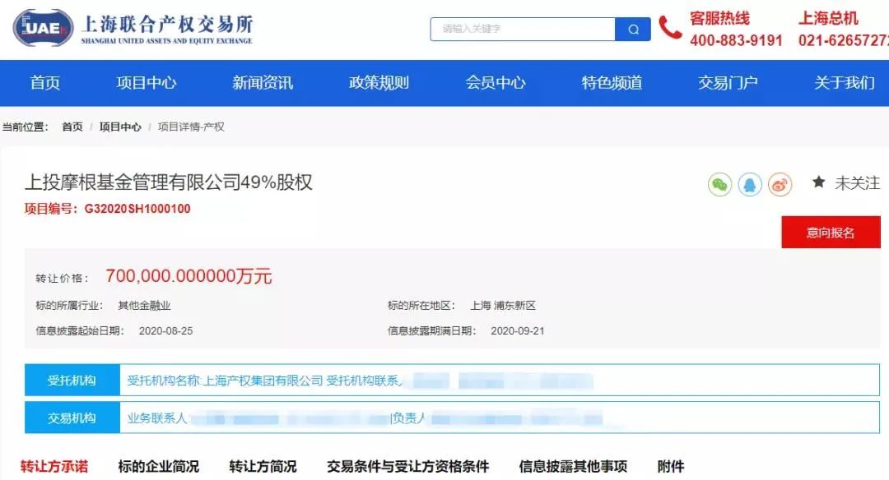Switch to the 转让方简况 tab

pos(263,466)
